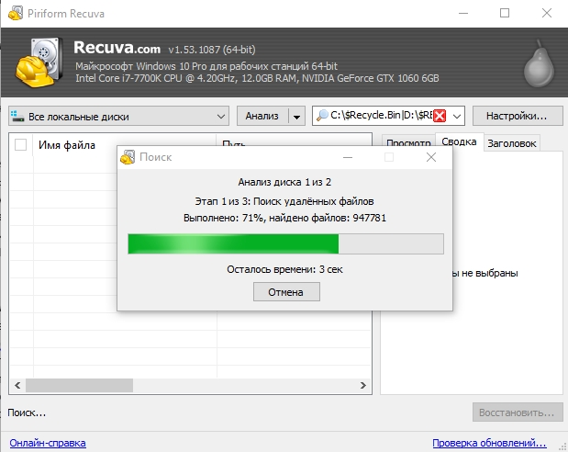The image size is (568, 452).
Task: Click the Recuva hard hat drive logo
Action: click(39, 62)
